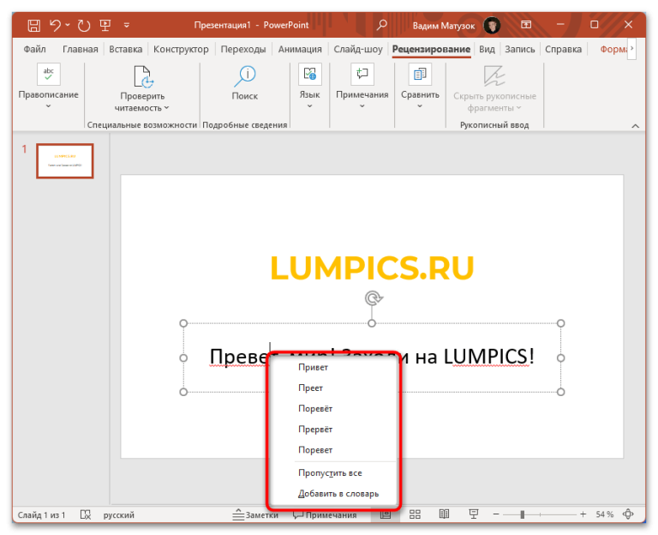The height and width of the screenshot is (535, 658).
Task: Switch to the Справка tab
Action: pyautogui.click(x=563, y=49)
